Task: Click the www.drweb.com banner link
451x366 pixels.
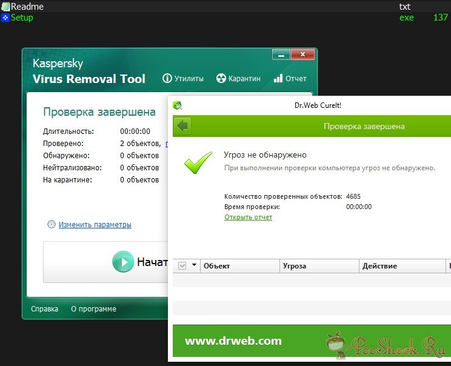Action: pos(233,341)
